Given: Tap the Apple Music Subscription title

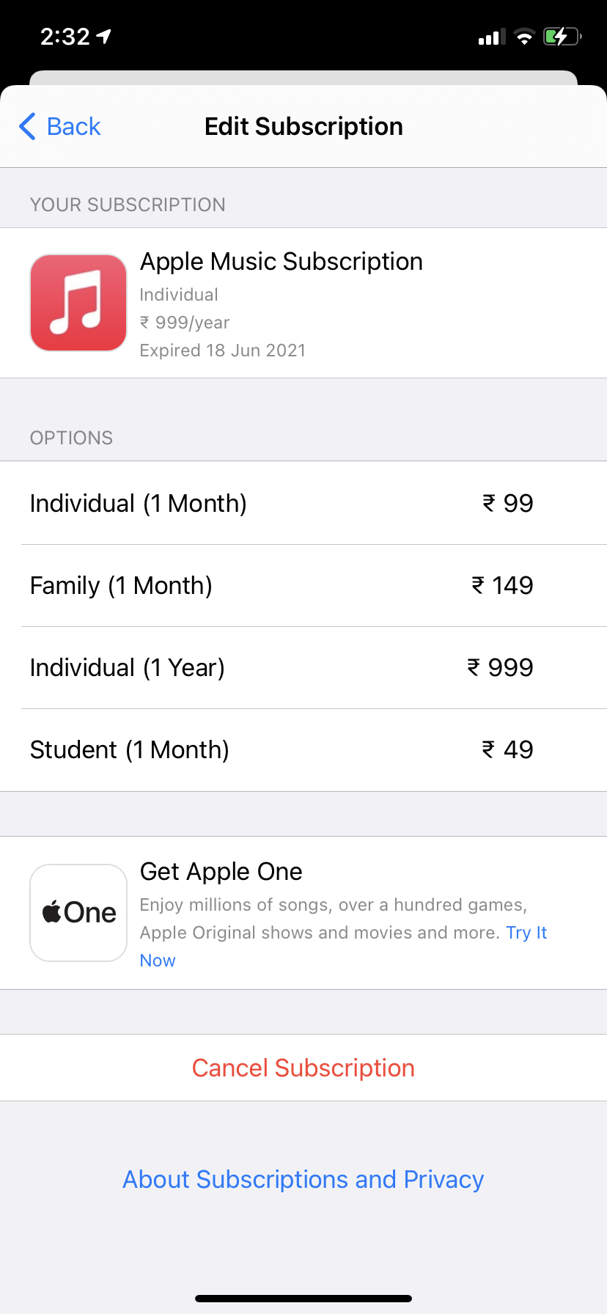Looking at the screenshot, I should (282, 261).
